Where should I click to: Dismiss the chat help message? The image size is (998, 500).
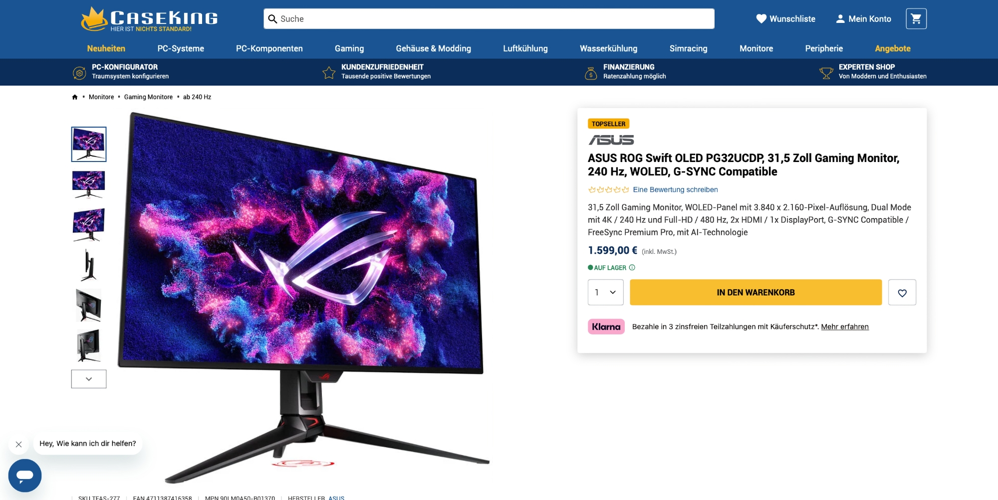19,444
